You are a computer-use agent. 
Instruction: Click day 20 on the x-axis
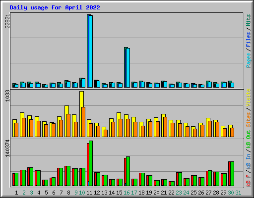coord(156,193)
